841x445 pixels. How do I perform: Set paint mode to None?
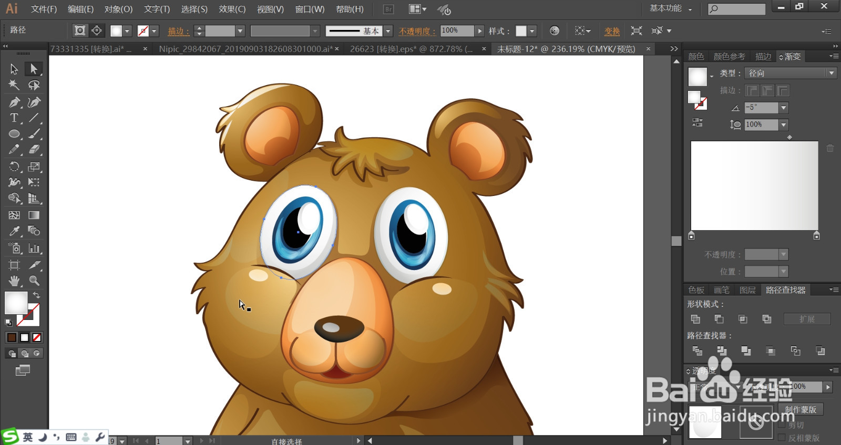coord(37,337)
